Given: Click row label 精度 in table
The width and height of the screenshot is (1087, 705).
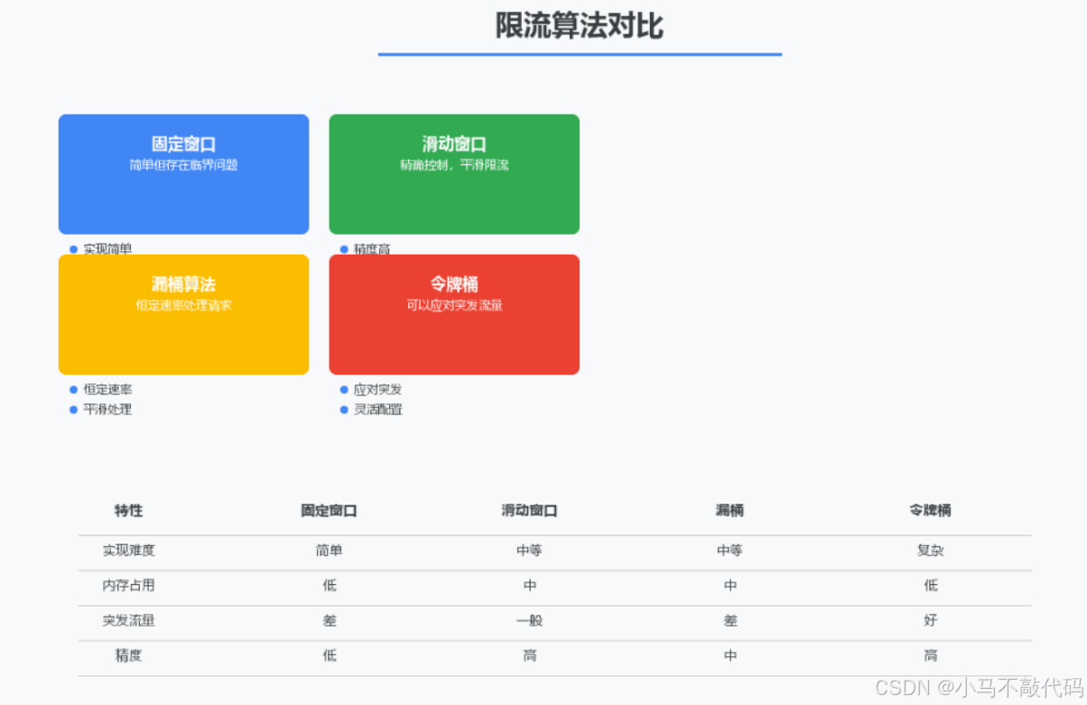Looking at the screenshot, I should coord(128,655).
